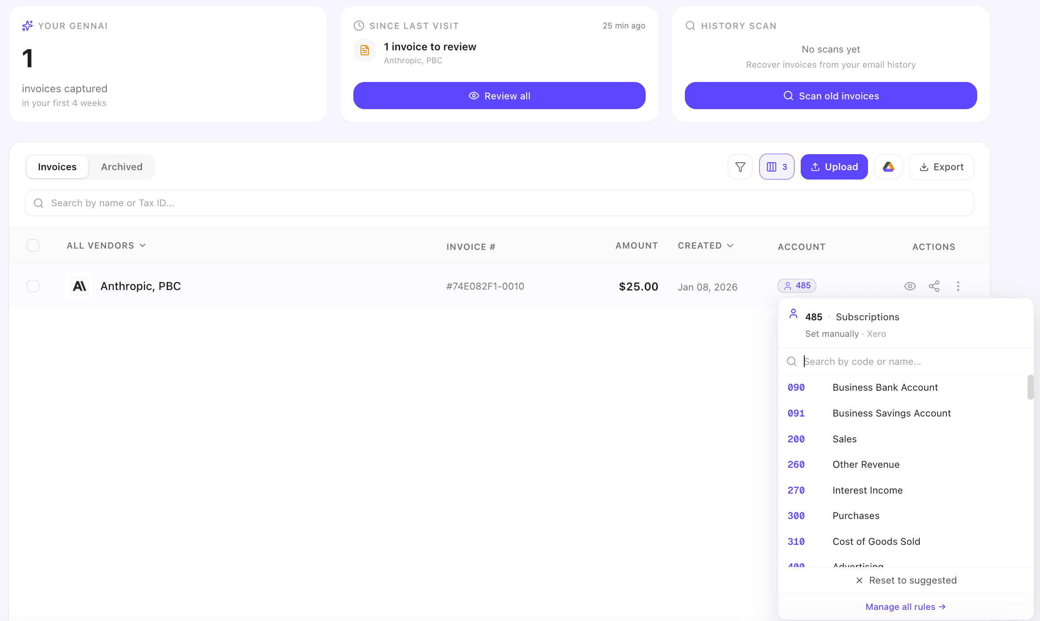Click the Set manually · Xero label
This screenshot has width=1040, height=621.
pyautogui.click(x=845, y=334)
